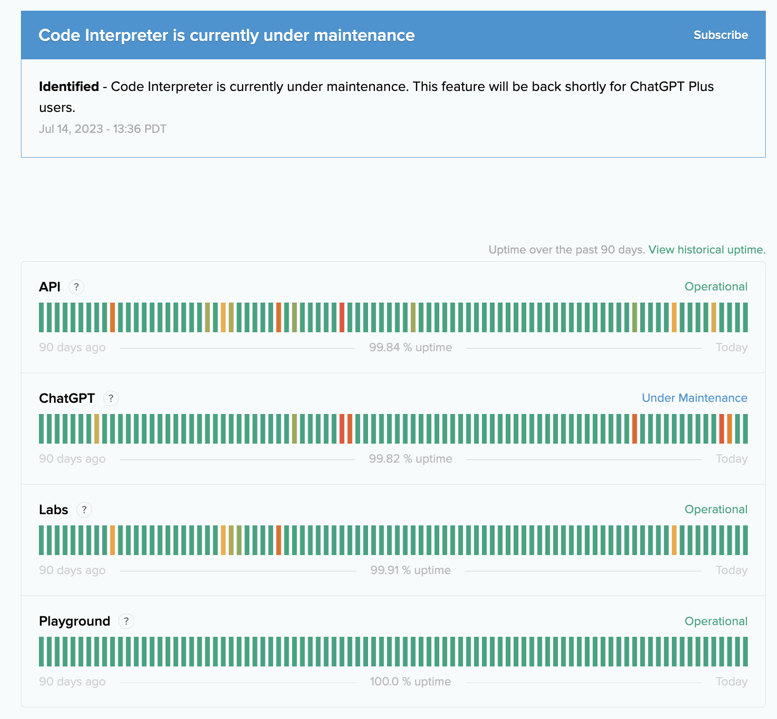Click the Operational status next to Labs
The height and width of the screenshot is (719, 777).
[x=716, y=509]
